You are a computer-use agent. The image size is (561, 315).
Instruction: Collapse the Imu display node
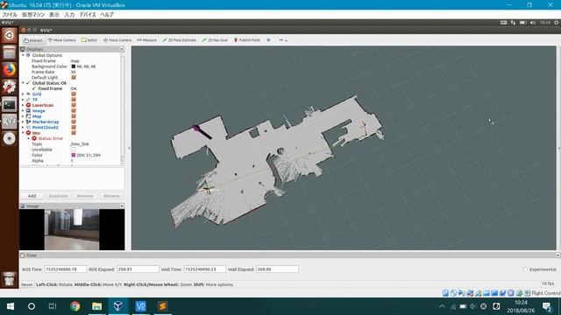click(x=24, y=133)
